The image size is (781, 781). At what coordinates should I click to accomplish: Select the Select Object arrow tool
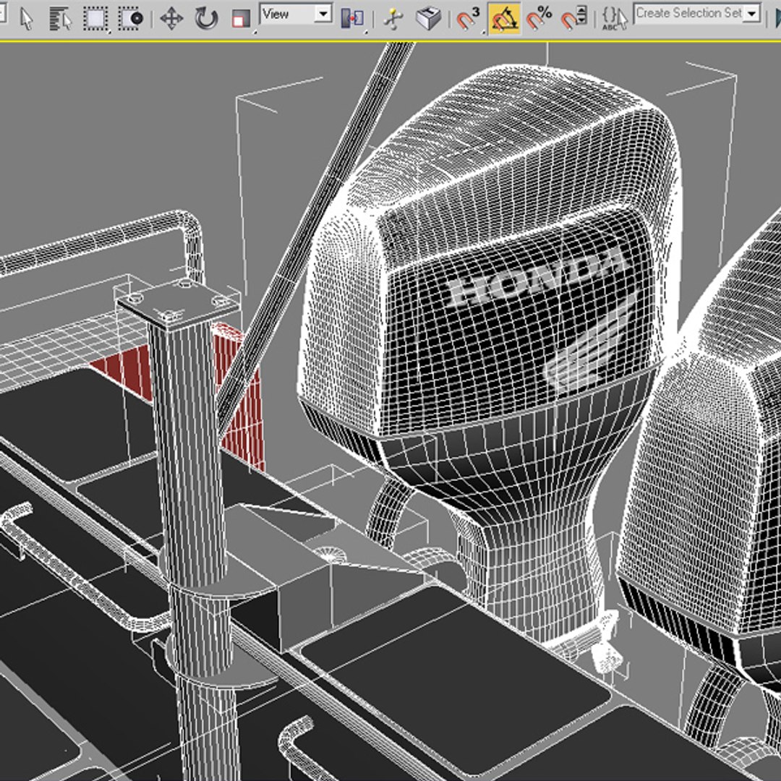pos(27,18)
